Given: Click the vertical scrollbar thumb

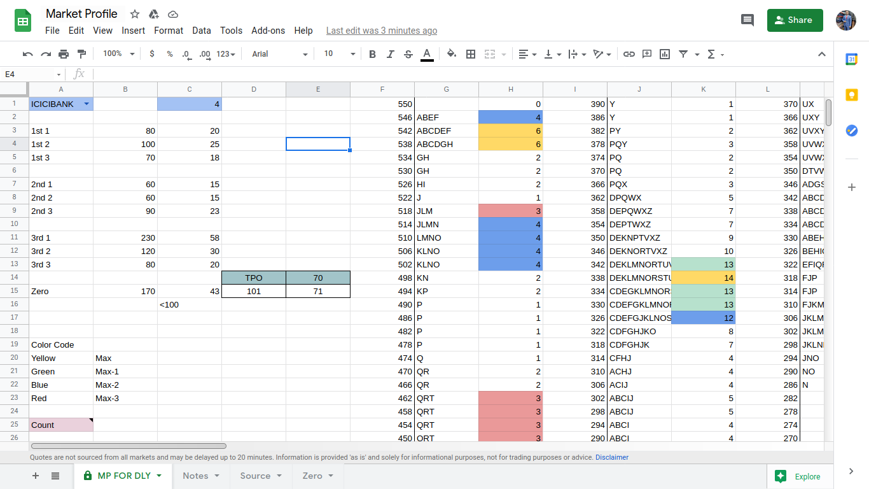Looking at the screenshot, I should [x=828, y=113].
